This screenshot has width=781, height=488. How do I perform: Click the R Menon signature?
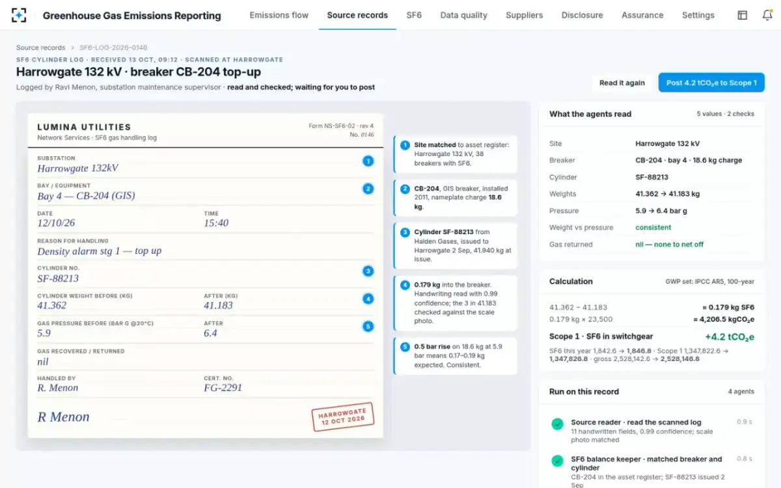tap(63, 417)
